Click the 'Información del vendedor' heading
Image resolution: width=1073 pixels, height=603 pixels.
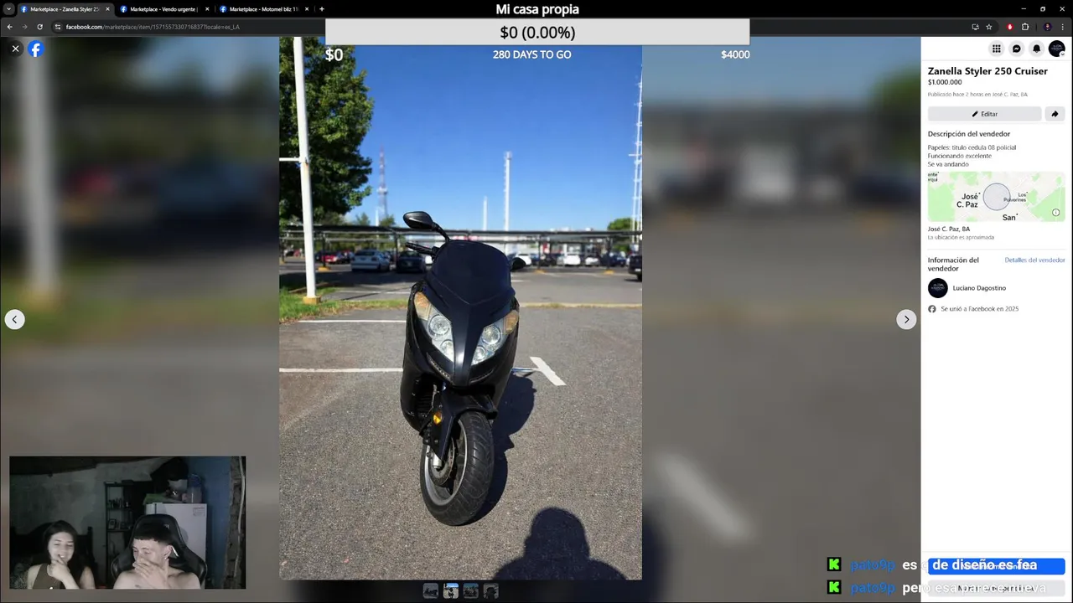click(x=953, y=264)
